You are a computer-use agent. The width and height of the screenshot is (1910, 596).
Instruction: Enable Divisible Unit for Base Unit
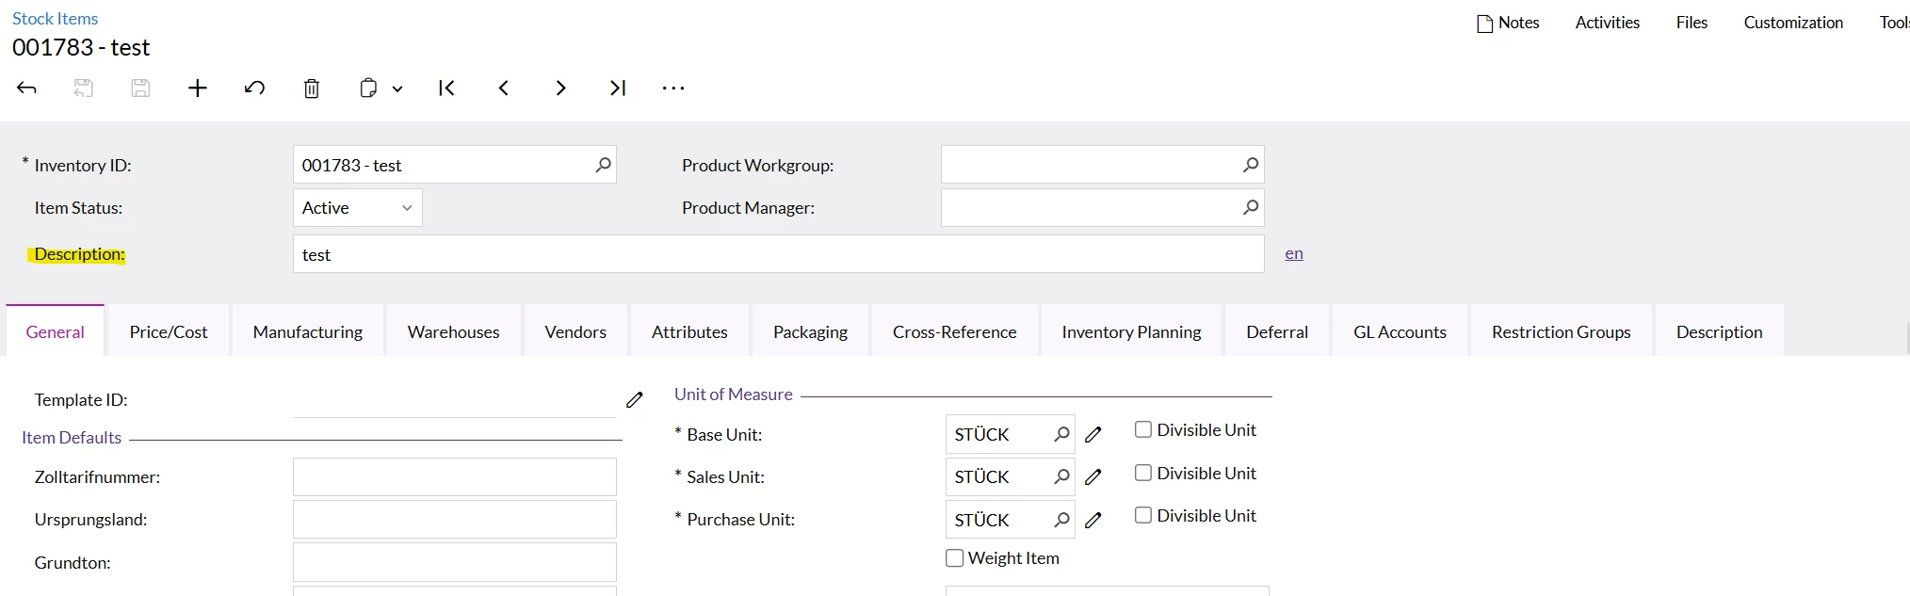(x=1143, y=430)
